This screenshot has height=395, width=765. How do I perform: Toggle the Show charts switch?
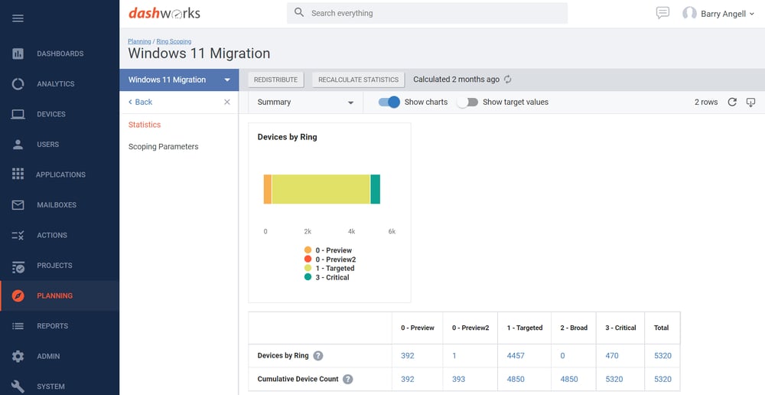389,102
